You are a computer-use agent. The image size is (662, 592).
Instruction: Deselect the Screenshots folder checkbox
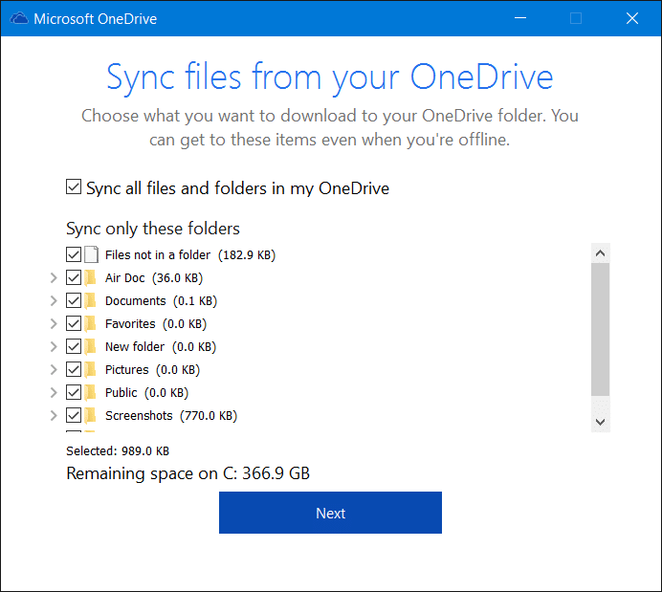74,415
